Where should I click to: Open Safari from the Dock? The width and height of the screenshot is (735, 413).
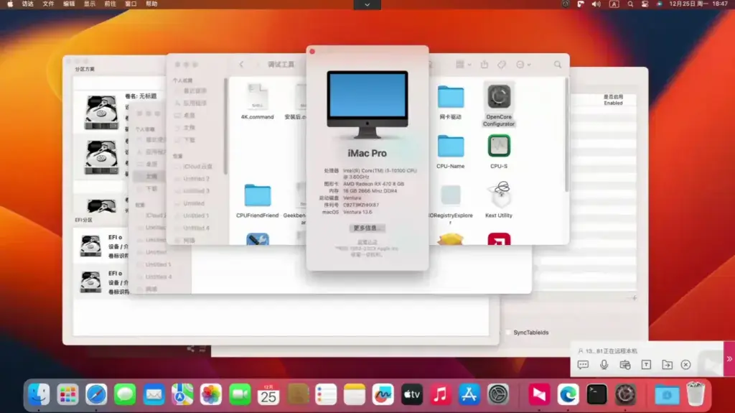point(96,394)
